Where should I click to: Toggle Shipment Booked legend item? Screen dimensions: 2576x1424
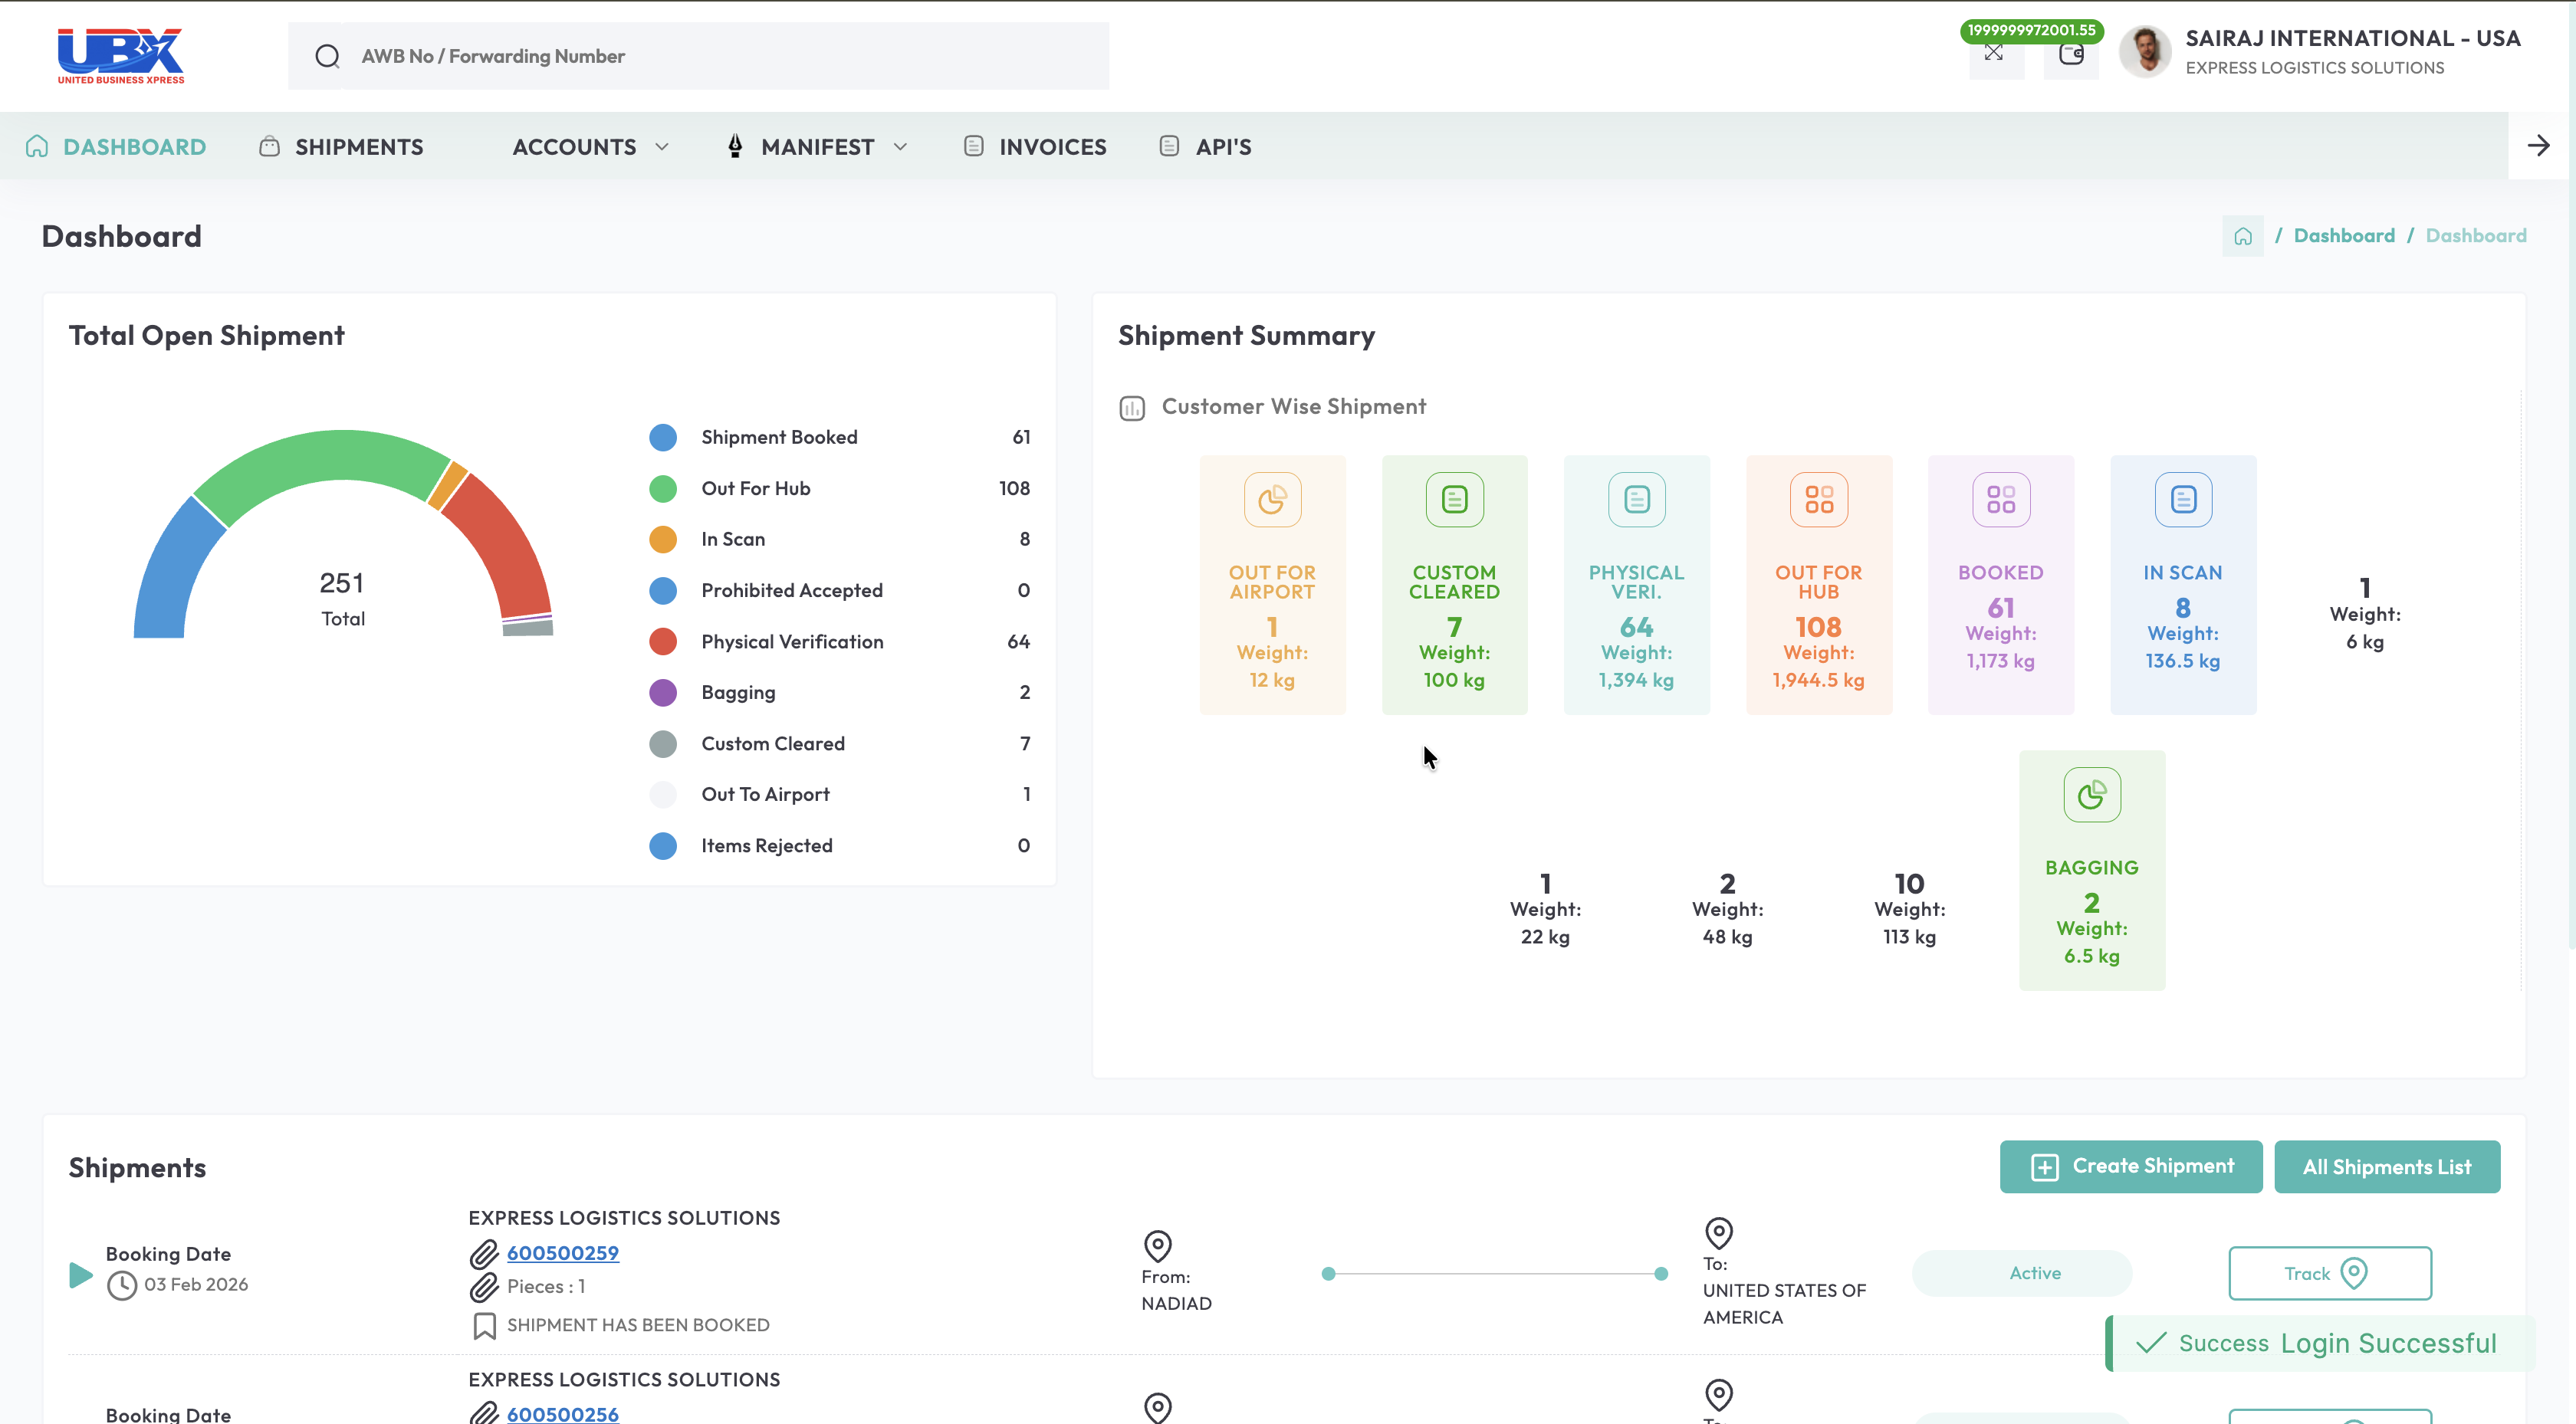pos(778,437)
